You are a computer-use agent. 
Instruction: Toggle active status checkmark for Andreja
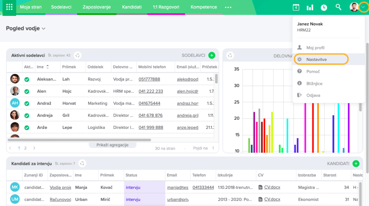[x=27, y=115]
